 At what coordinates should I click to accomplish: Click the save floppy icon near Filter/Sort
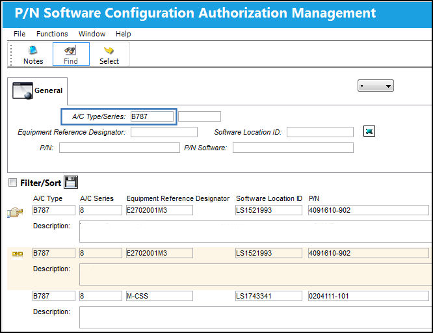[x=71, y=182]
